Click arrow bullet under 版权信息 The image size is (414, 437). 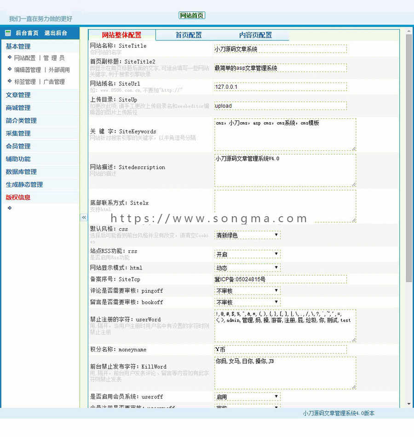(10, 208)
